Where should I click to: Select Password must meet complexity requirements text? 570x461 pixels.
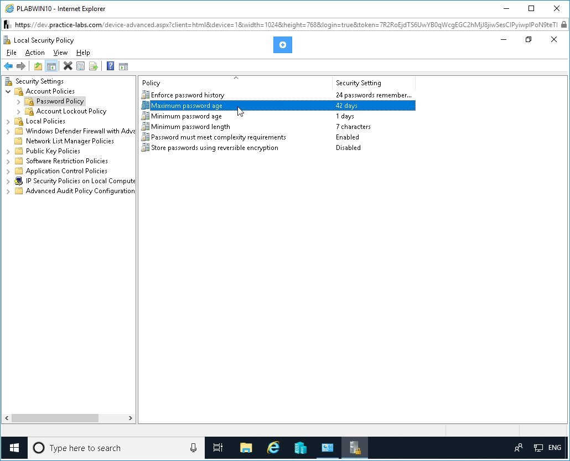click(219, 137)
